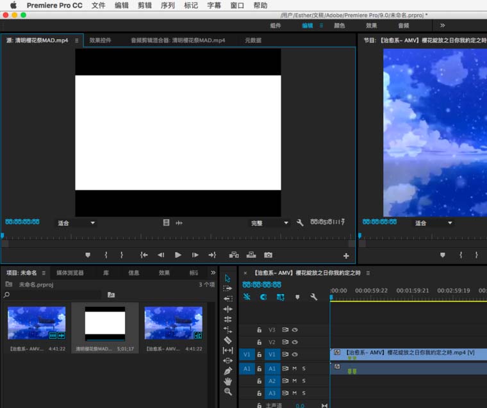Solo track A3
This screenshot has width=487, height=408.
pos(304,393)
